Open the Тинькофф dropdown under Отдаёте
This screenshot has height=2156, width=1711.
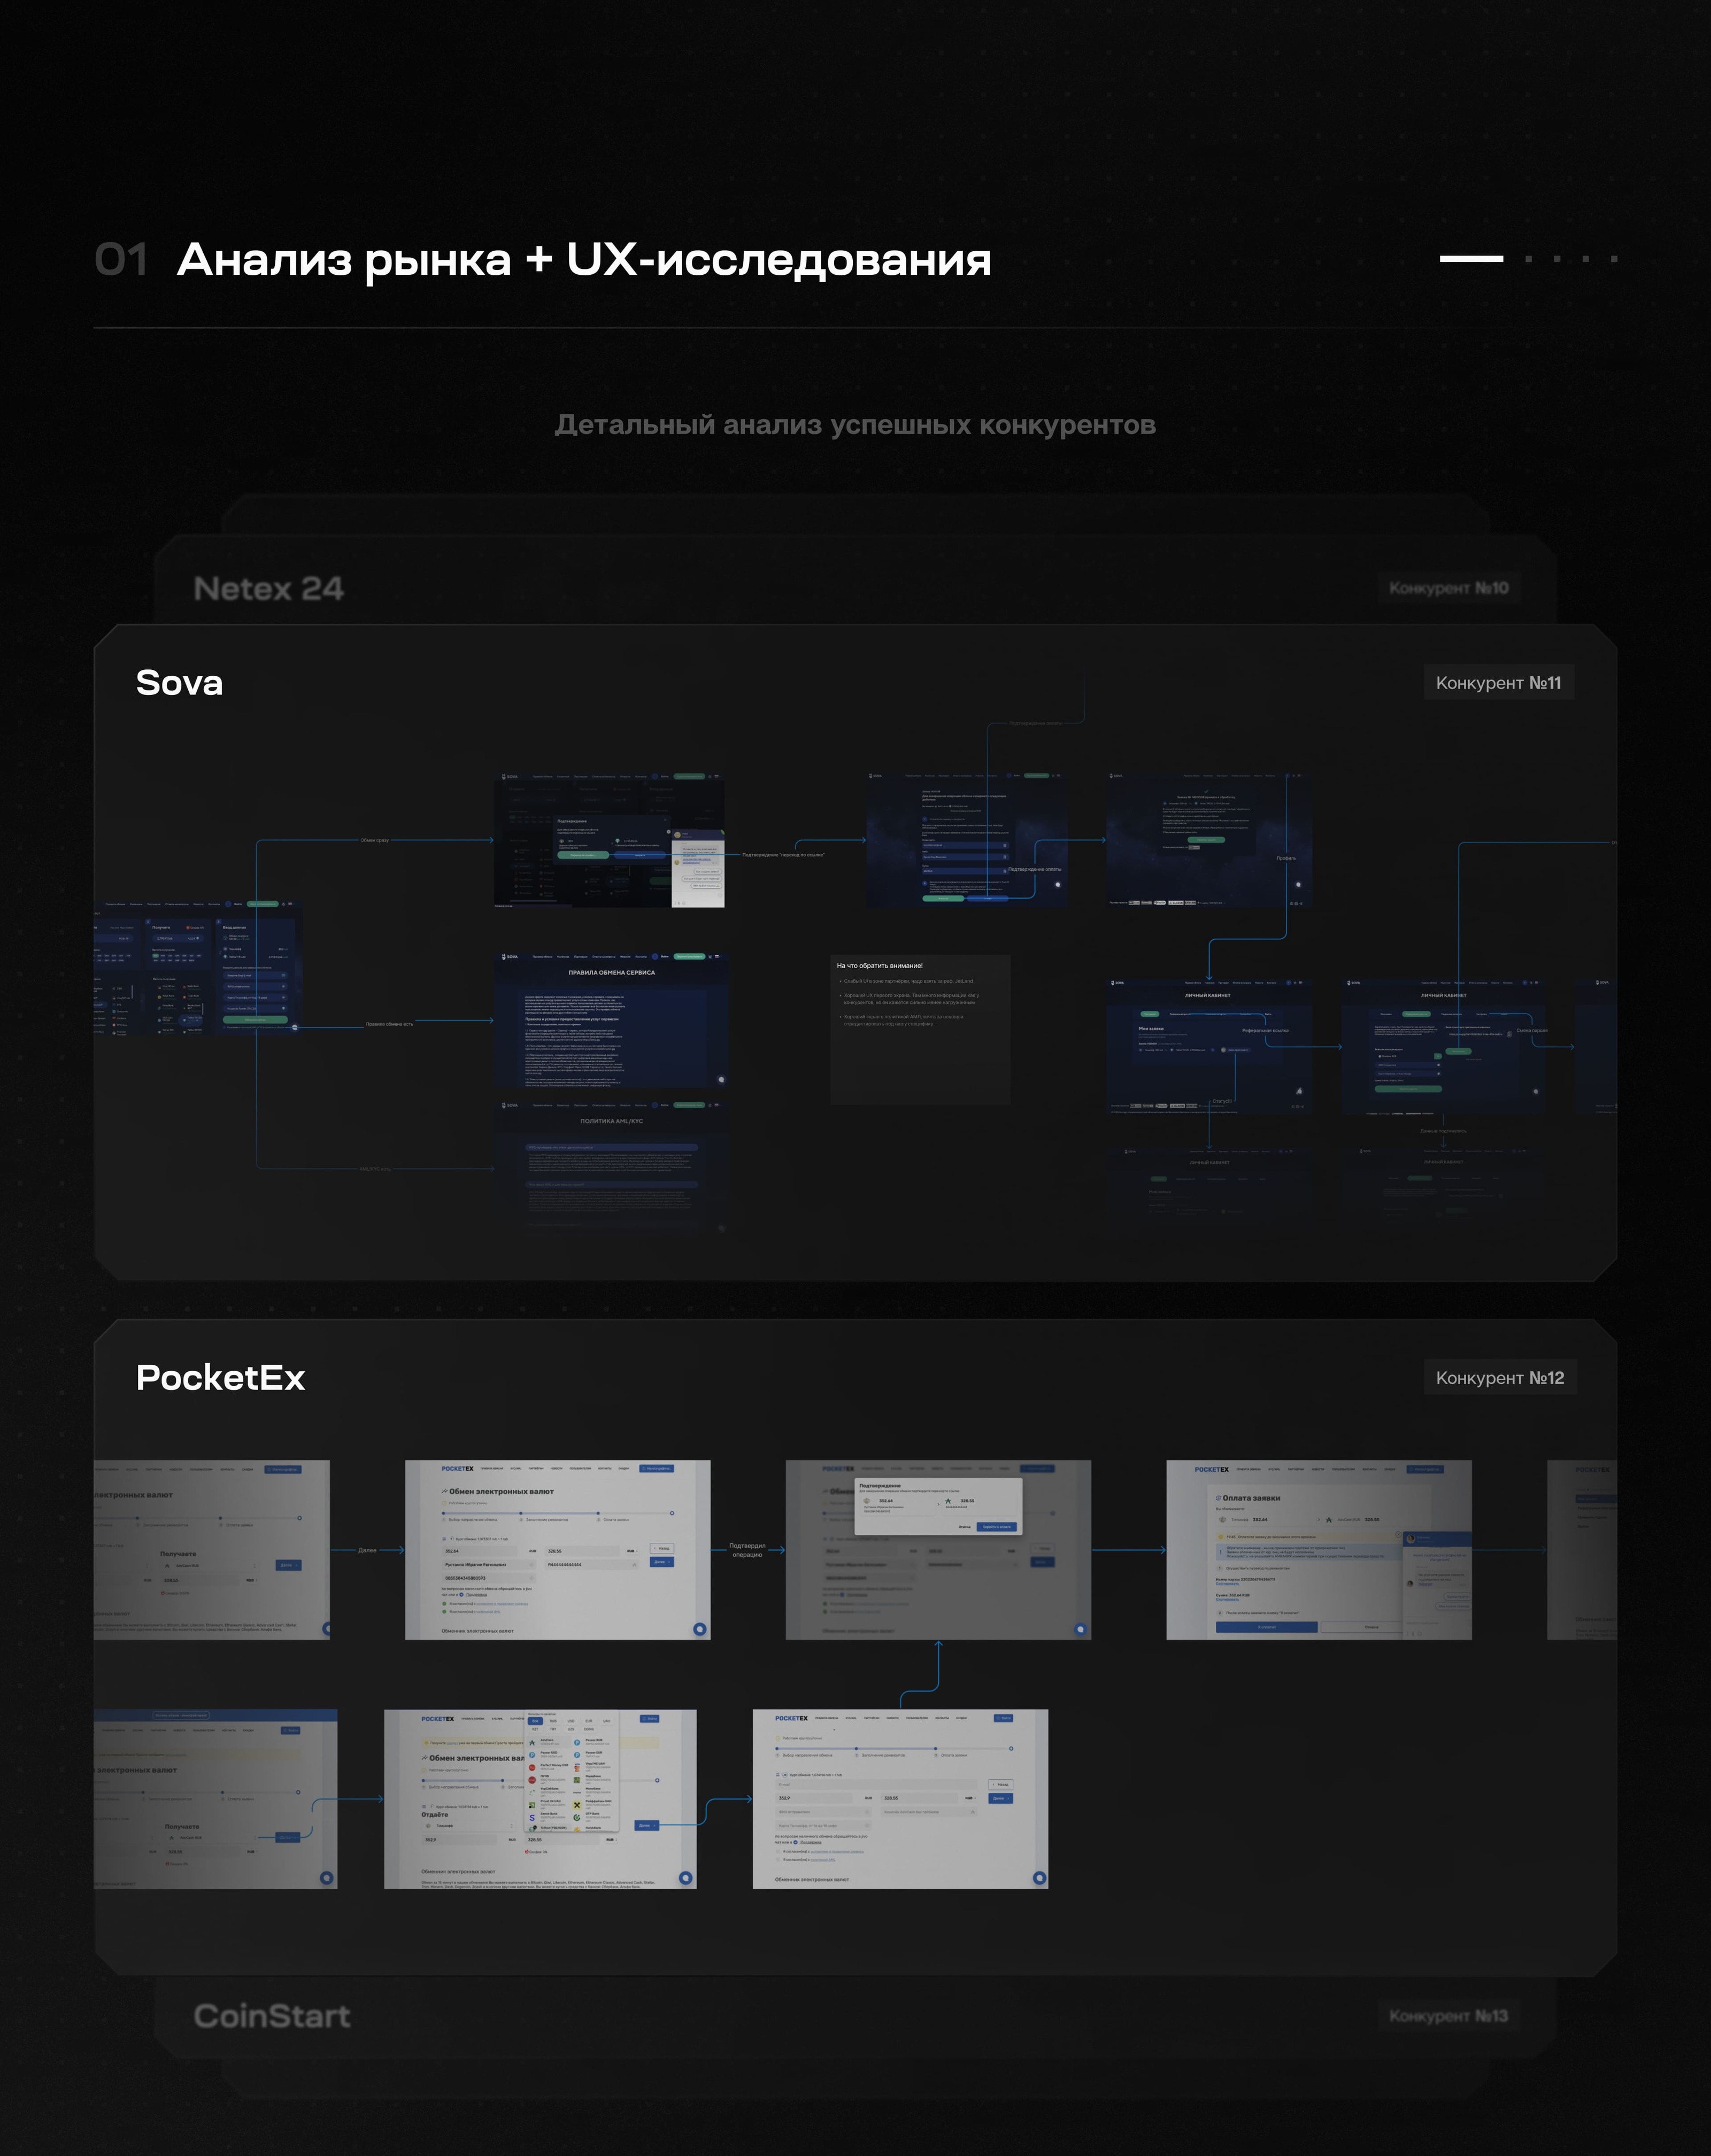[470, 1825]
